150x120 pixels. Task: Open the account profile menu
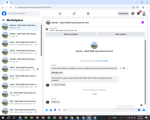click(144, 13)
